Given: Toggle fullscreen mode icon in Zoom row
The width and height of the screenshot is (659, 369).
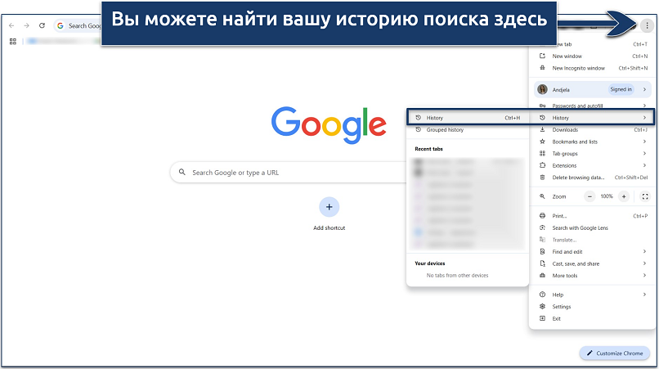Looking at the screenshot, I should pos(644,196).
